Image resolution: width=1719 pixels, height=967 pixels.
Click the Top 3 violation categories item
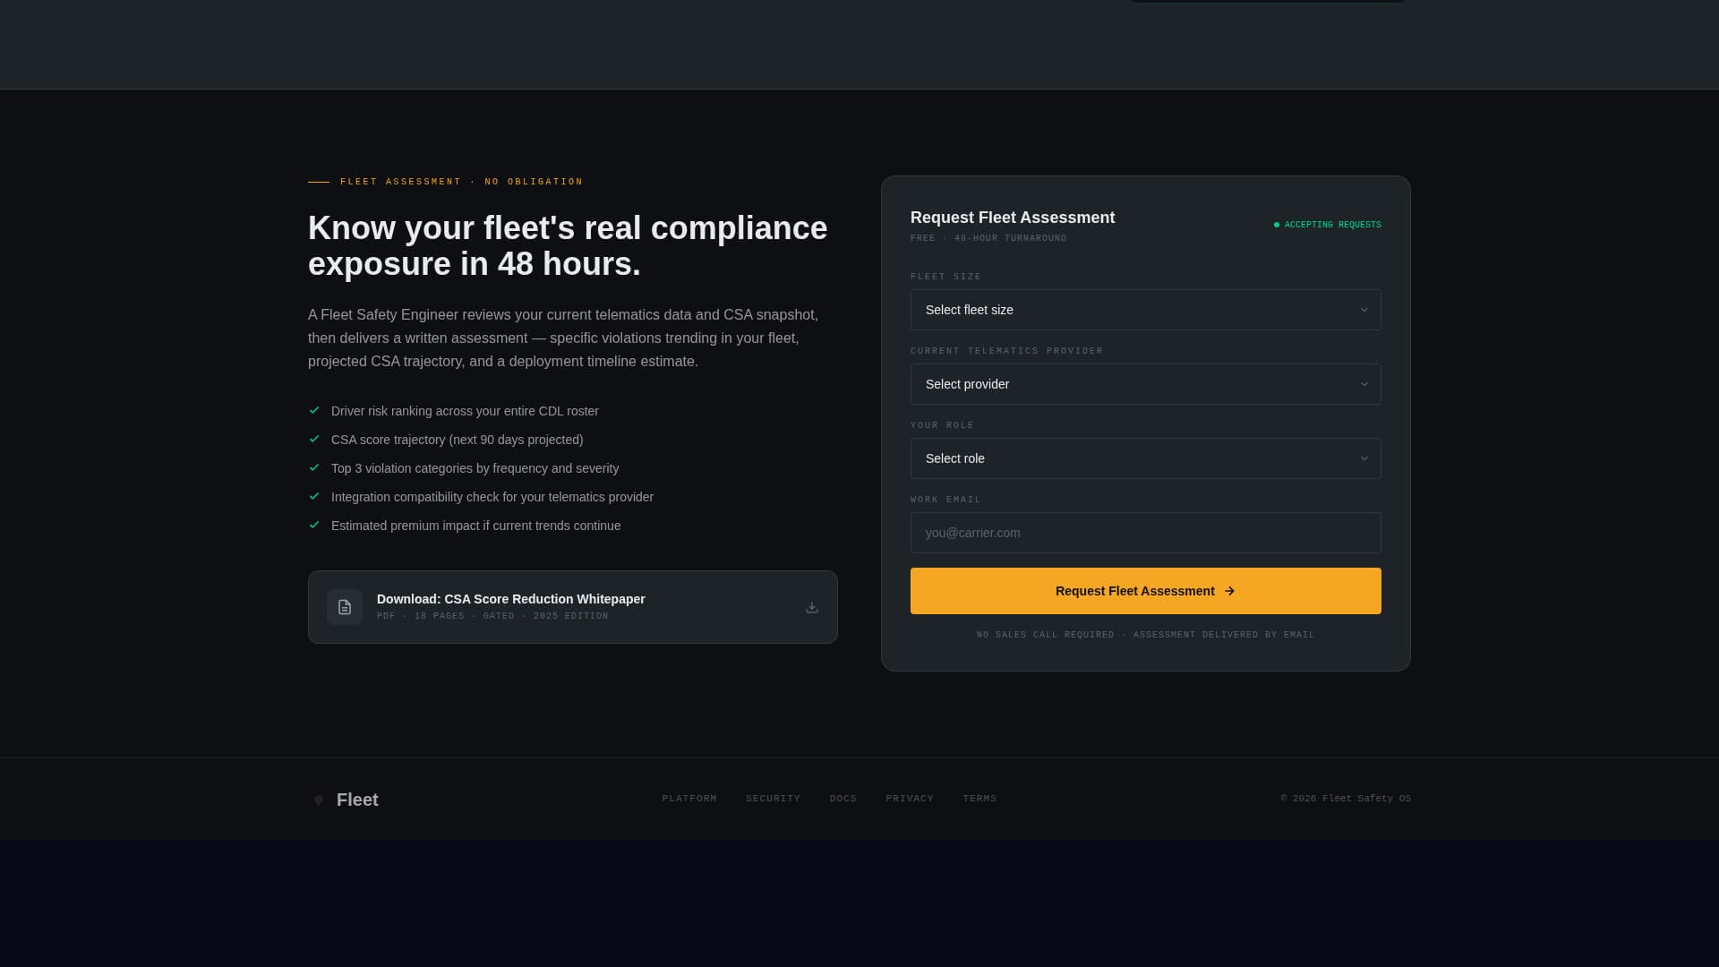point(475,468)
